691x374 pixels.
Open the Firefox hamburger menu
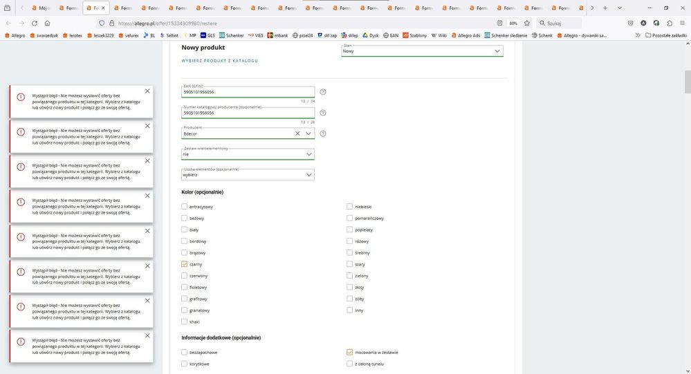(x=682, y=23)
